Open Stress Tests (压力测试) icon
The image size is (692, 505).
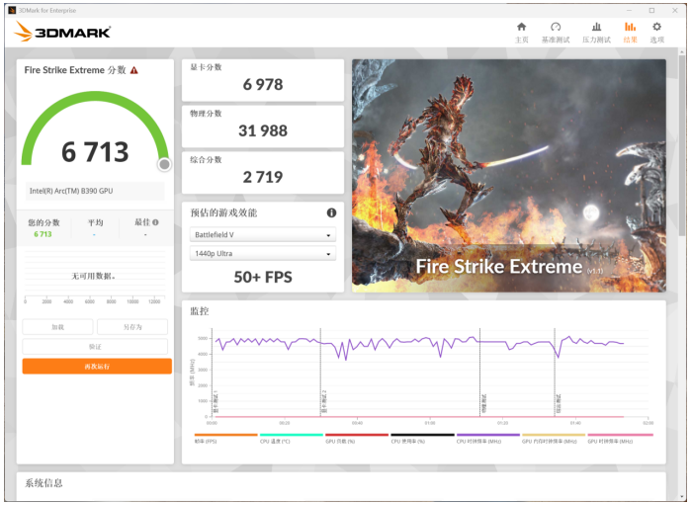[596, 32]
